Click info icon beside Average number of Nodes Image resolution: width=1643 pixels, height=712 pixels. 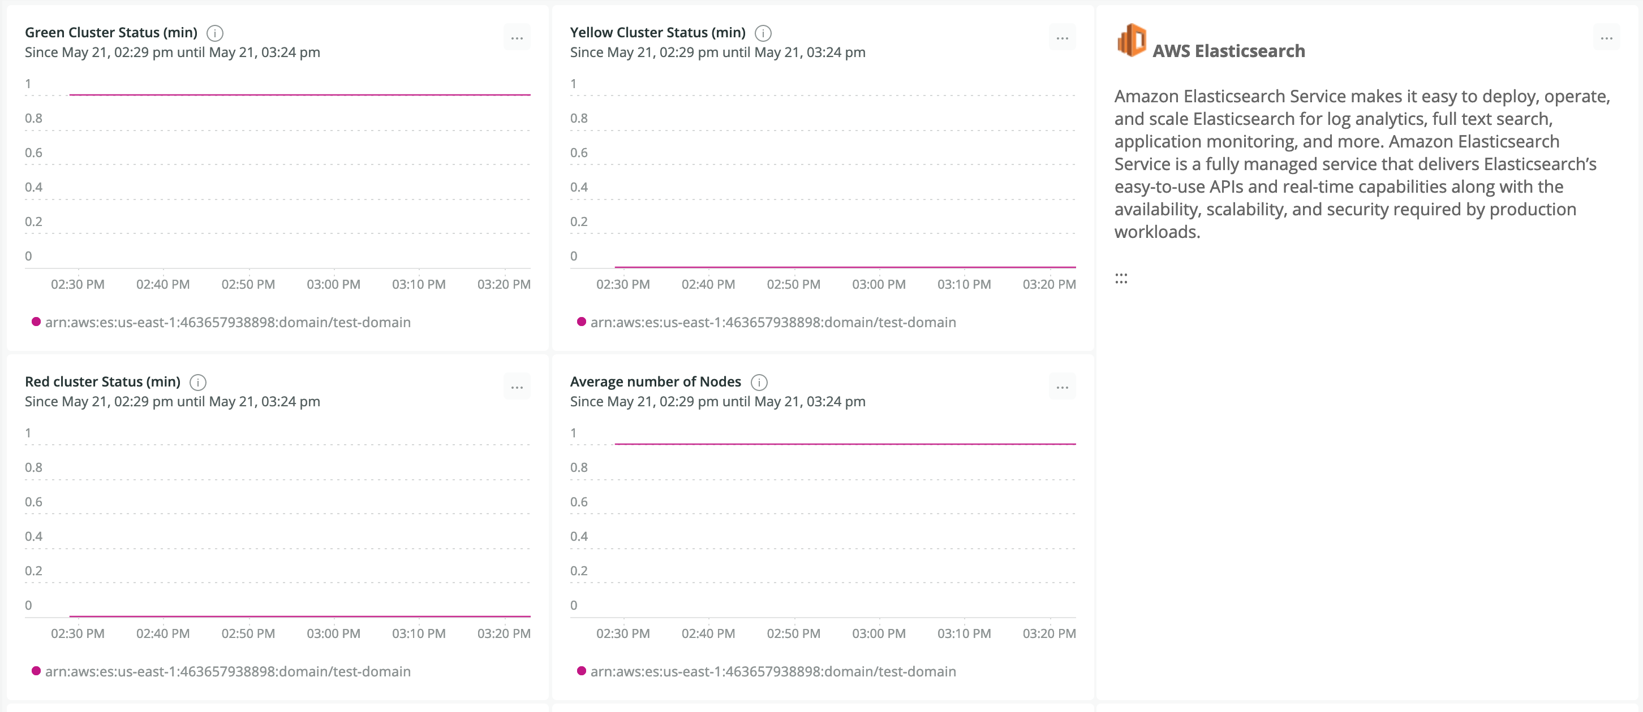(x=758, y=382)
